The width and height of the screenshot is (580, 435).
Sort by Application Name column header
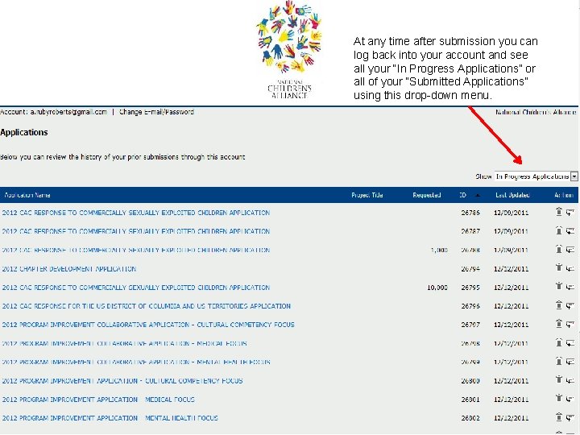(27, 195)
